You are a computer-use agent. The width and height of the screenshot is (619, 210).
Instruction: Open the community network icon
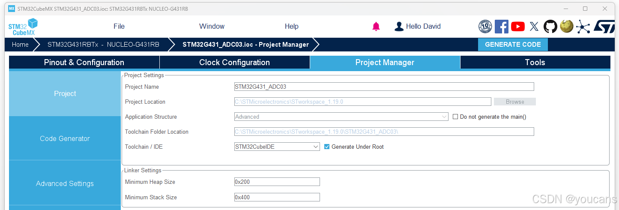click(583, 27)
